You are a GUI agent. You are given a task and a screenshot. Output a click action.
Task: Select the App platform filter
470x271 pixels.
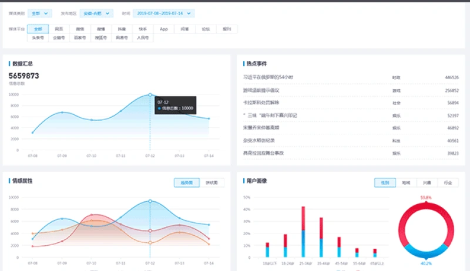click(164, 29)
